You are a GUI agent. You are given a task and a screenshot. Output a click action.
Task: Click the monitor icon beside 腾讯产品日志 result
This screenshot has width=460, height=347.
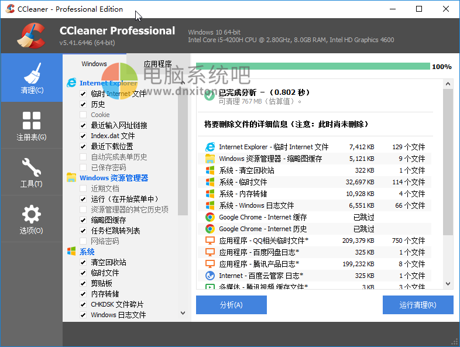[x=210, y=264]
